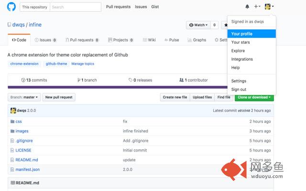The height and width of the screenshot is (191, 306).
Task: Click Pull requests in top navigation
Action: pyautogui.click(x=118, y=7)
